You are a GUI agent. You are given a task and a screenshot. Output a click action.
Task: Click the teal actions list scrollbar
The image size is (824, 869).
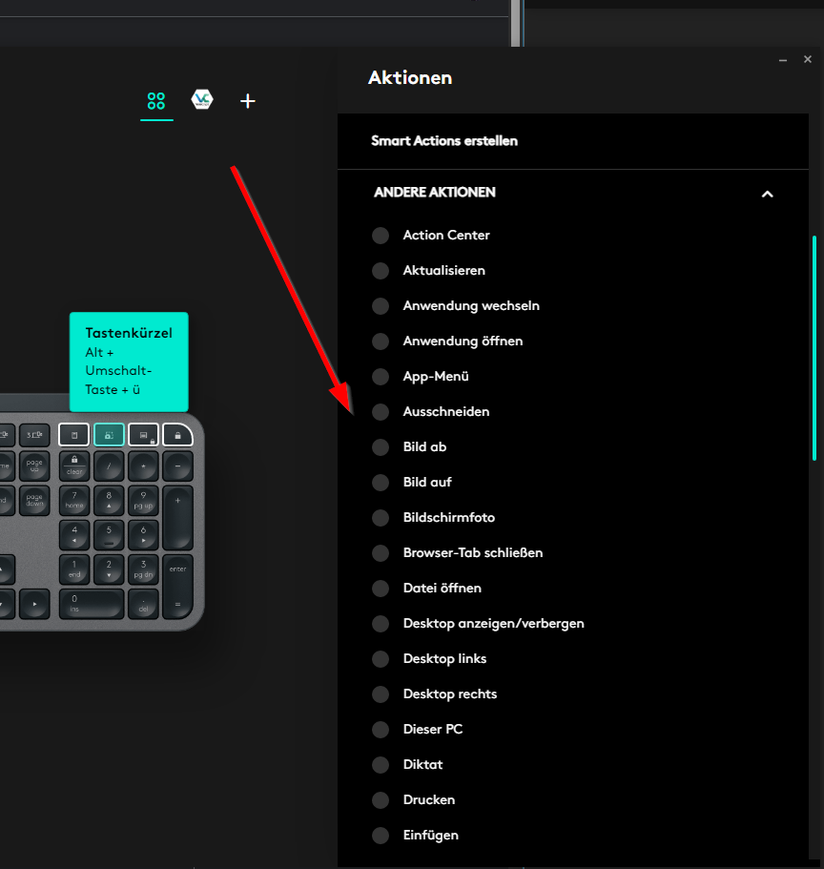coord(814,348)
